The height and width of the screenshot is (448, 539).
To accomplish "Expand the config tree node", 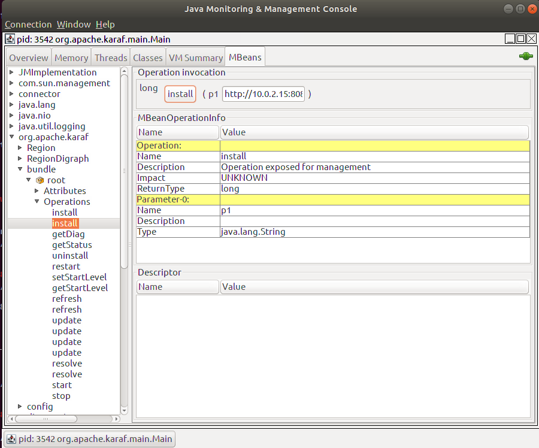I will coord(20,407).
